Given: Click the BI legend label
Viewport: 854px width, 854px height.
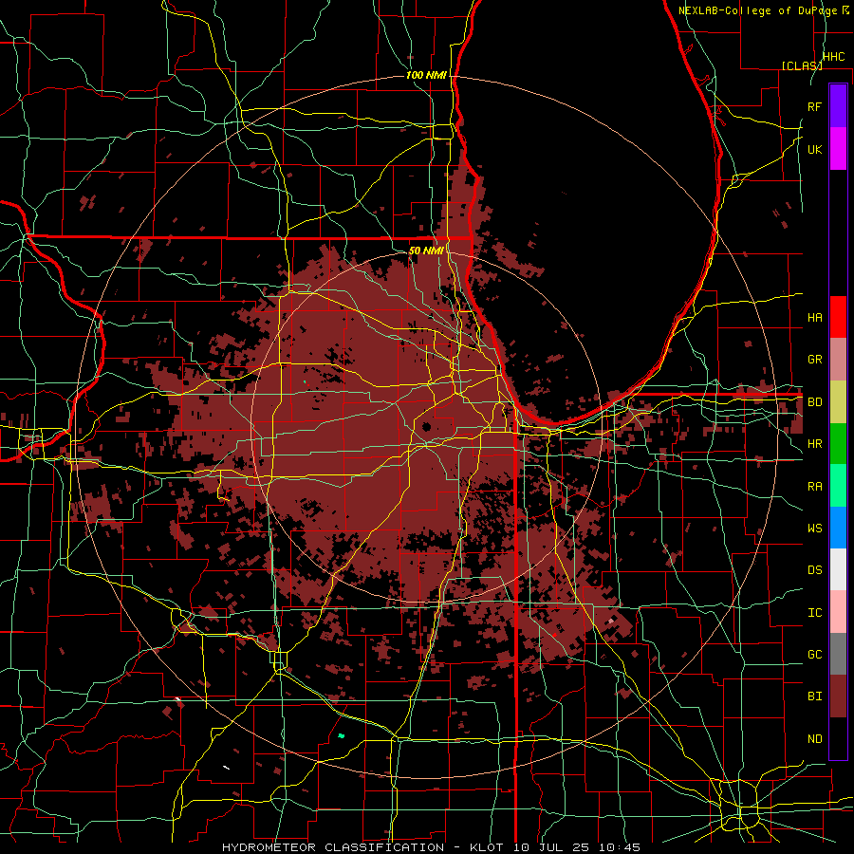Looking at the screenshot, I should pos(814,696).
